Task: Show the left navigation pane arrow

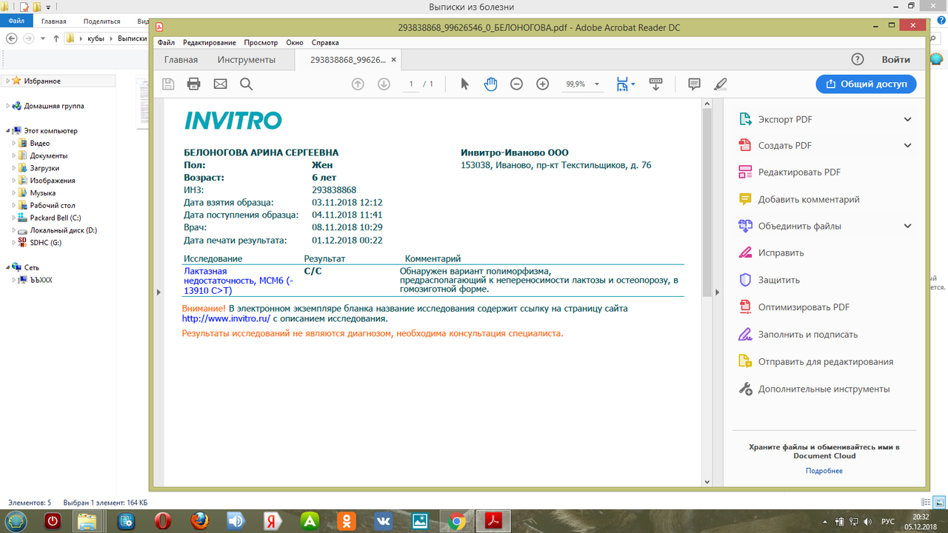Action: click(157, 292)
